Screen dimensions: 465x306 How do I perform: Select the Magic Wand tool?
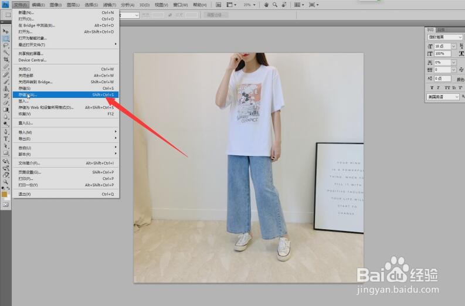(6, 53)
